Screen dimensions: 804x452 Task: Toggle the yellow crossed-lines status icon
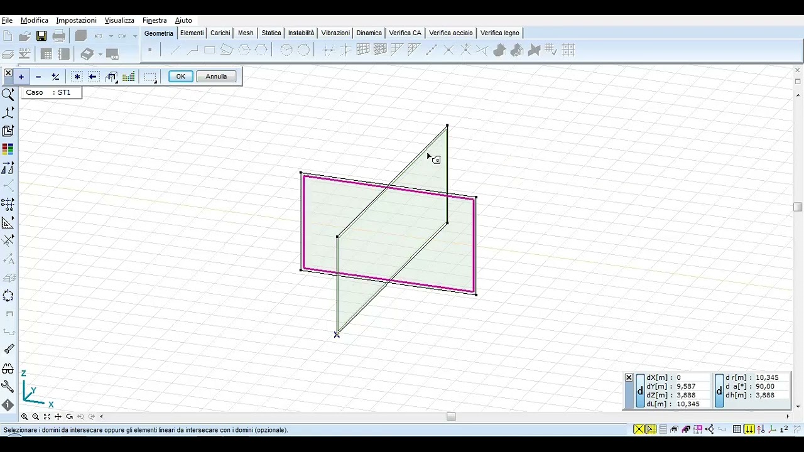(639, 429)
